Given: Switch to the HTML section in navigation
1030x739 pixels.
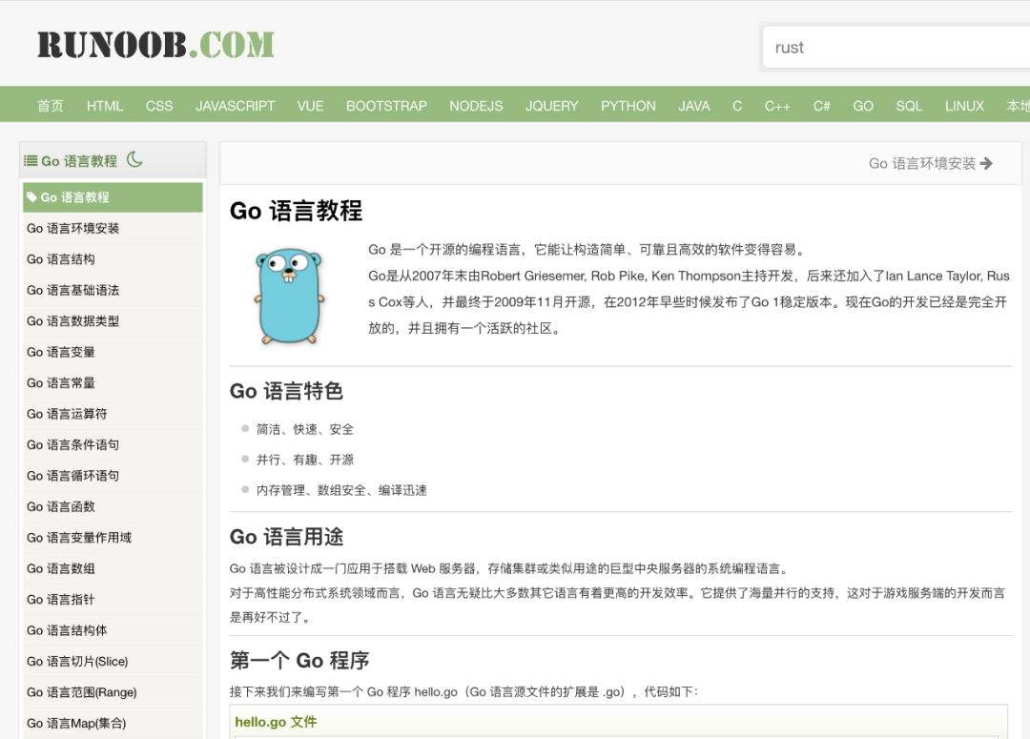Looking at the screenshot, I should (105, 106).
